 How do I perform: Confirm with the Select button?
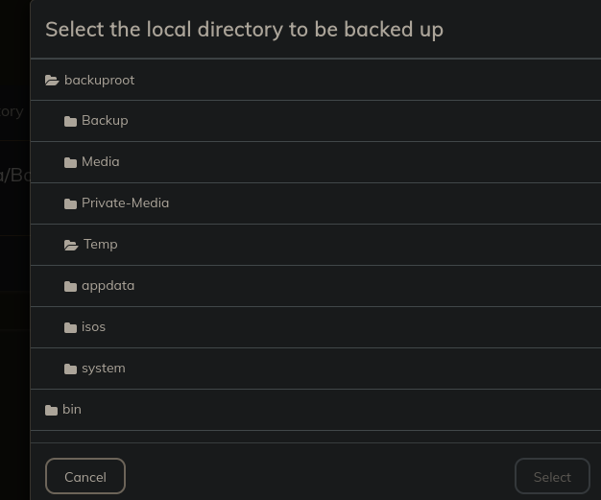tap(552, 476)
